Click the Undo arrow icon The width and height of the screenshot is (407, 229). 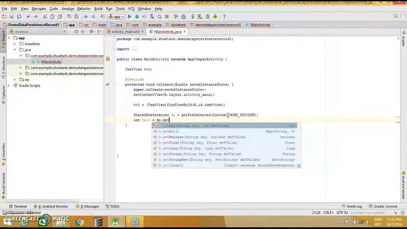tap(28, 17)
